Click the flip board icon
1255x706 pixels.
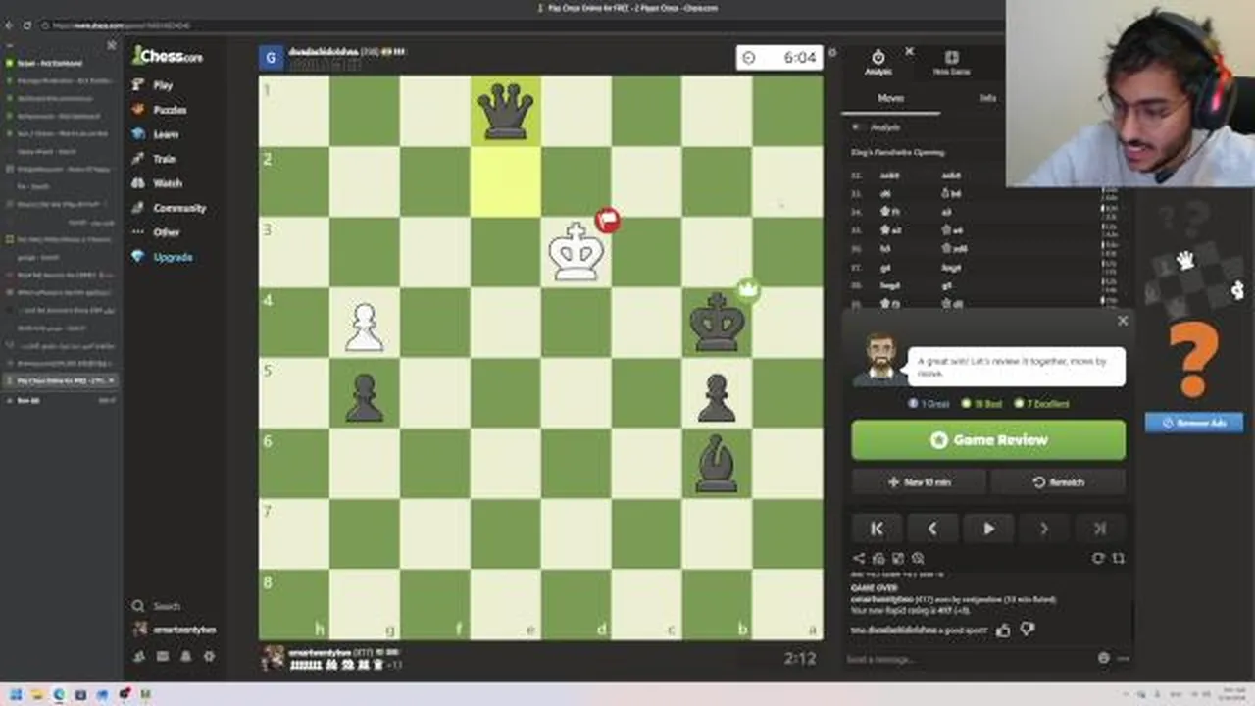1098,558
